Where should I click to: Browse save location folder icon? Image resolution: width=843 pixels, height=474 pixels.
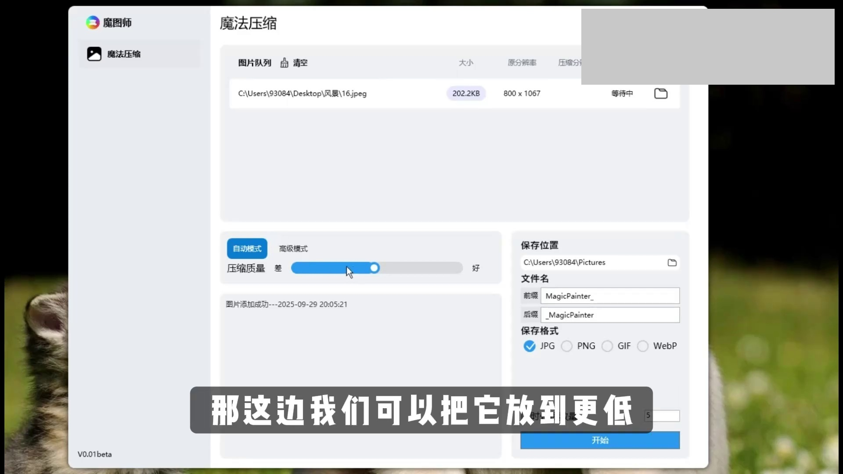coord(672,262)
